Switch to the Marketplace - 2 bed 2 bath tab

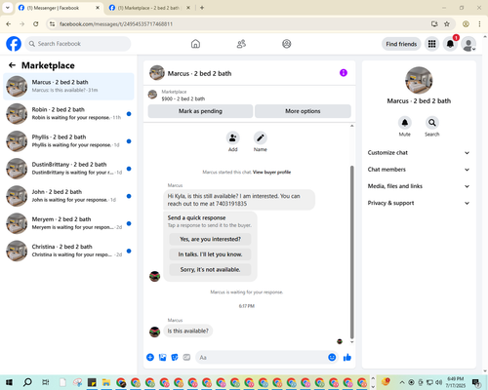tap(149, 8)
